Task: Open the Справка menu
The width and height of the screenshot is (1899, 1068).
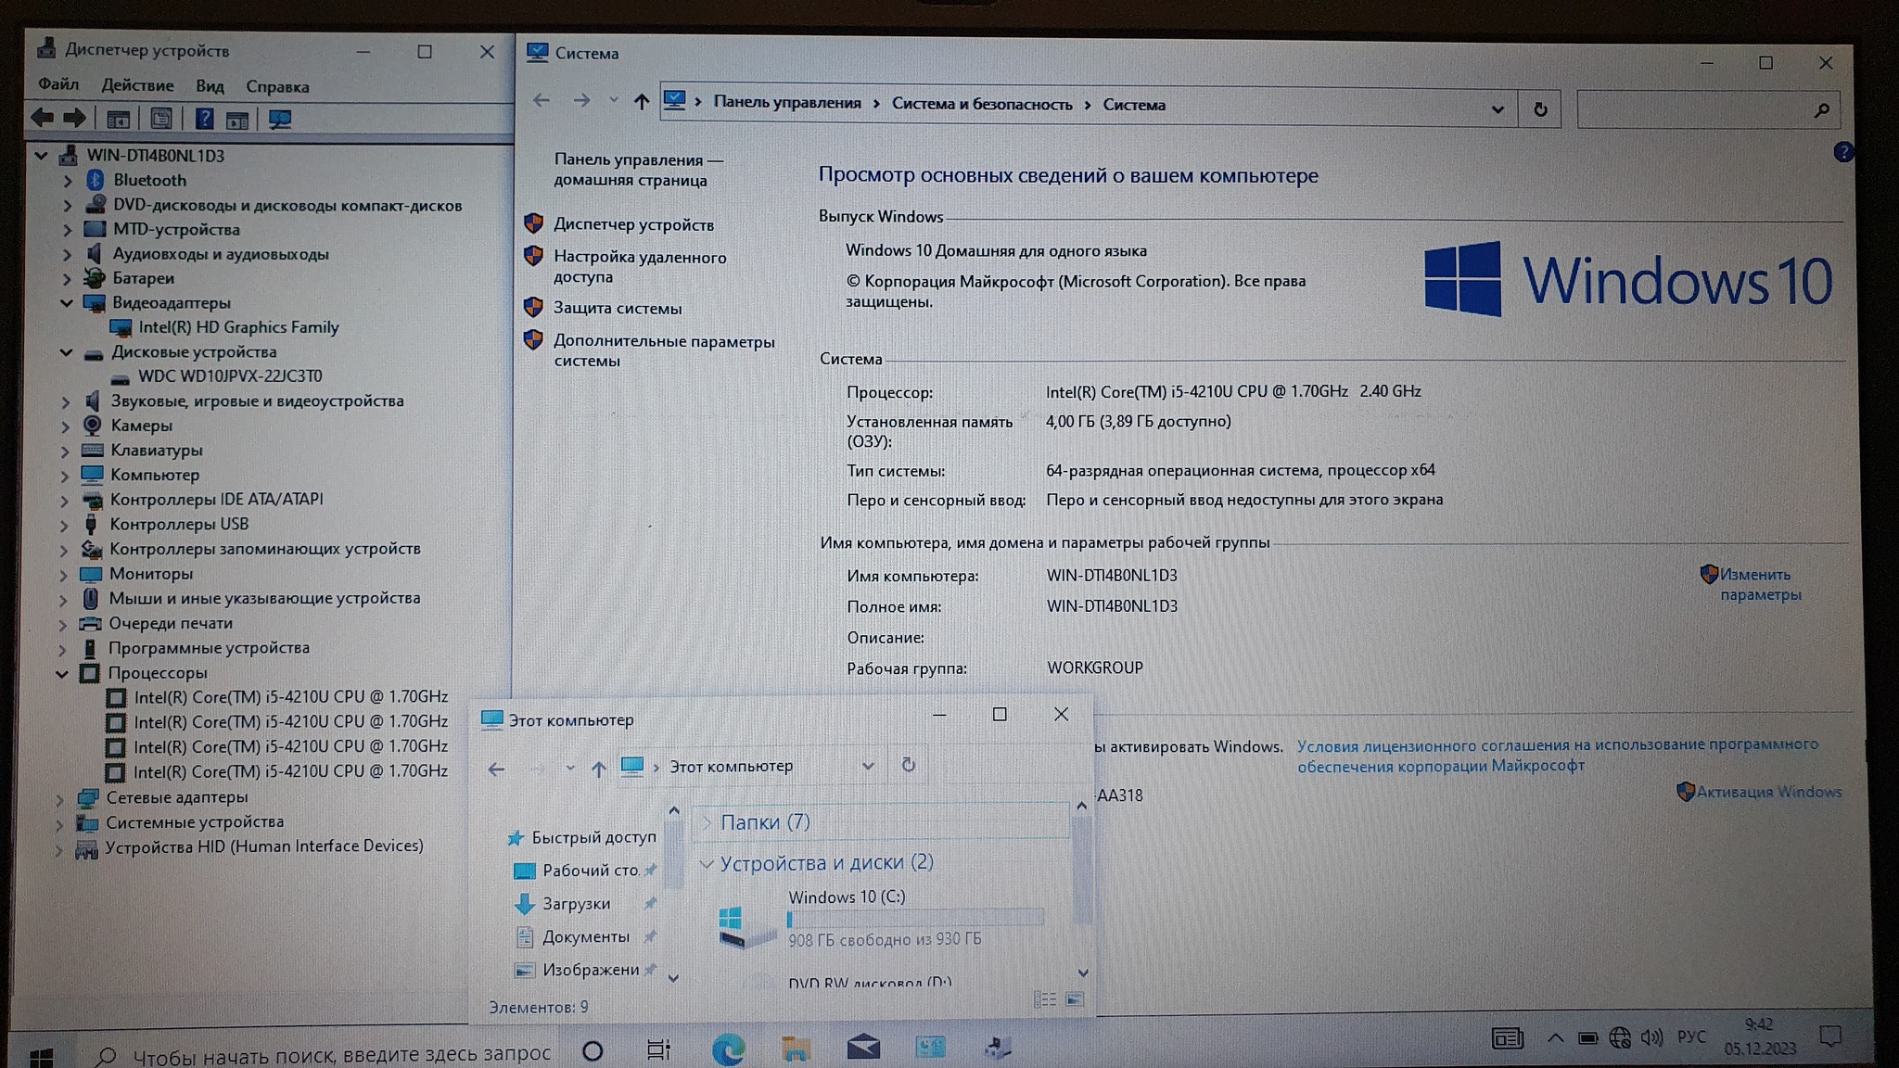Action: click(277, 86)
